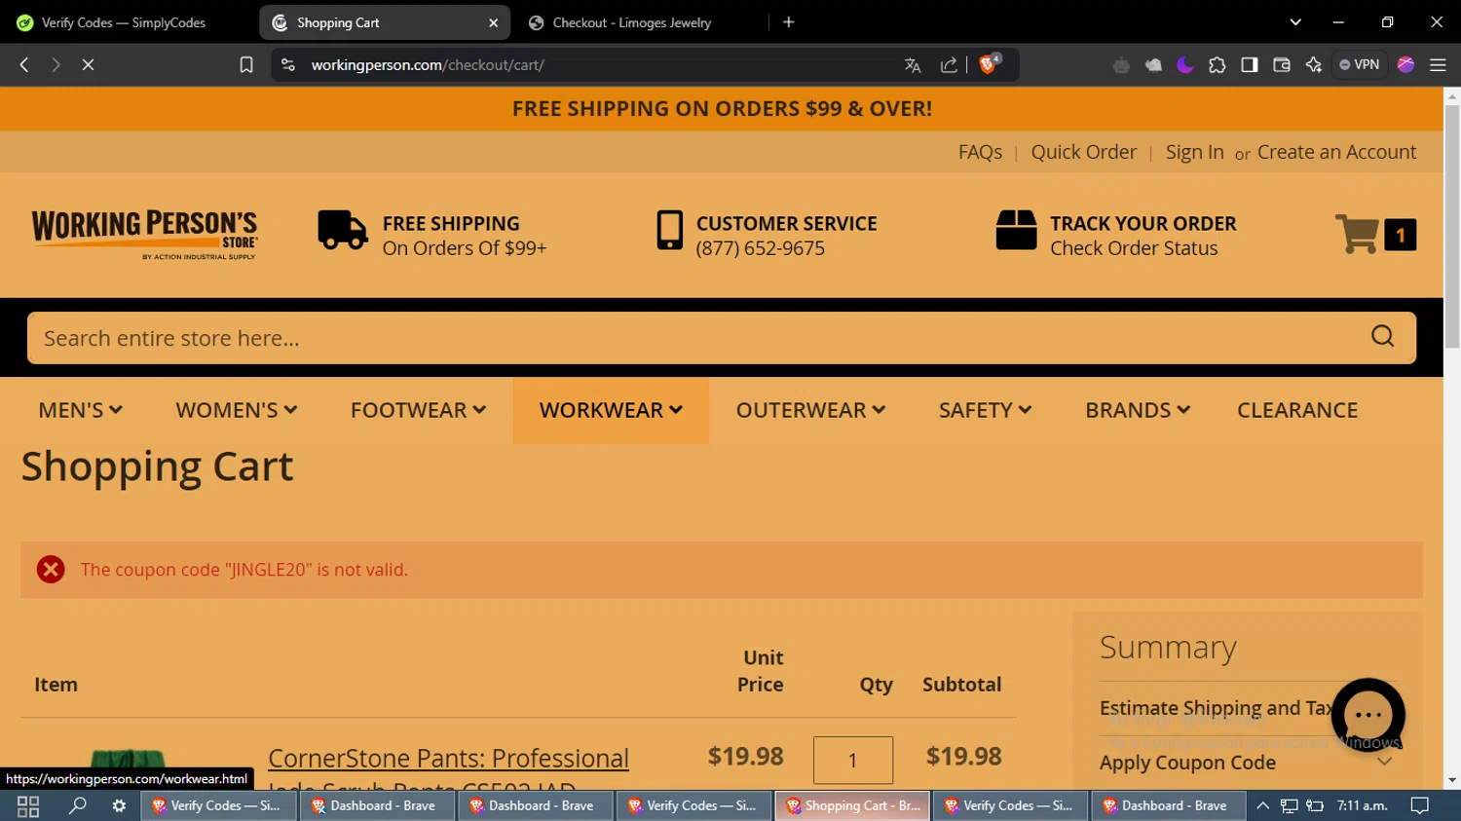Expand the OUTERWEAR menu
Screen dimensions: 1461x821
tap(811, 410)
